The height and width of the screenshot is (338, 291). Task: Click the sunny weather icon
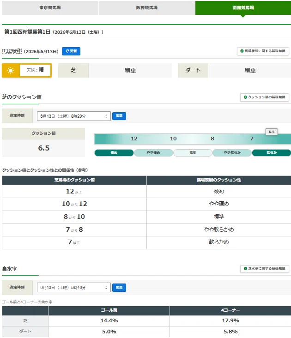coord(11,71)
